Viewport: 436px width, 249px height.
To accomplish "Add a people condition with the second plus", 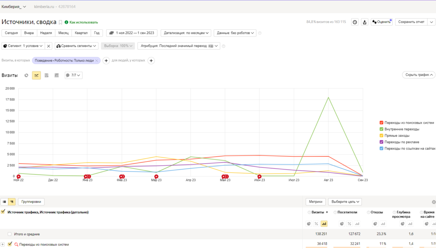I will [151, 60].
